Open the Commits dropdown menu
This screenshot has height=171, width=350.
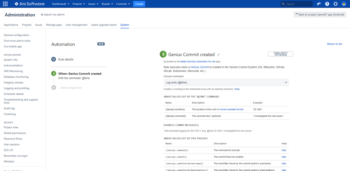tap(123, 4)
